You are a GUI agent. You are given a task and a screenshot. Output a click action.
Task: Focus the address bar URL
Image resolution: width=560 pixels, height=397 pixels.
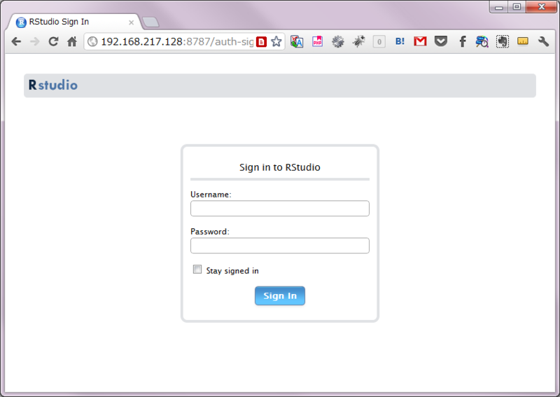tap(177, 42)
